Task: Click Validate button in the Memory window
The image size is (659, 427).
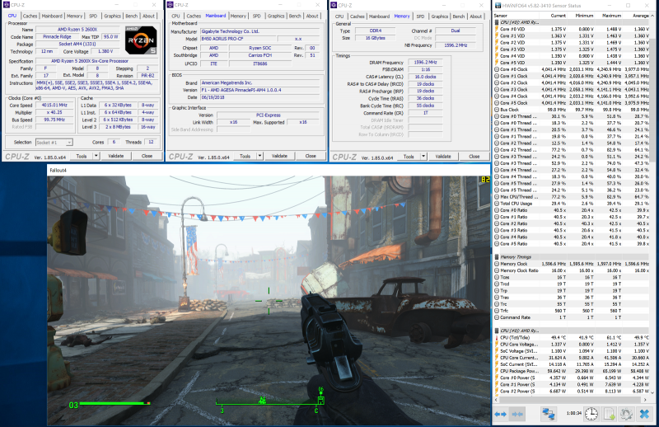Action: pos(443,157)
